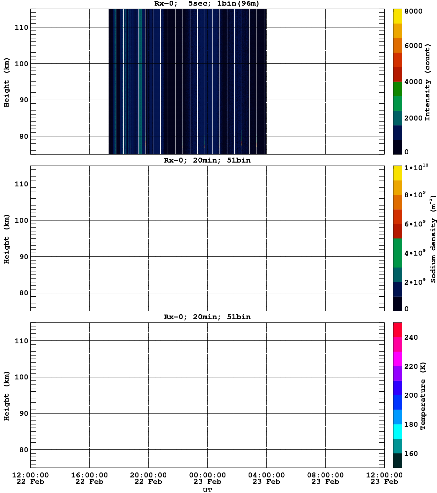Viewport: 437px width, 493px height.
Task: Select the yellow swatch at the top of the intensity colorbar
Action: click(397, 16)
